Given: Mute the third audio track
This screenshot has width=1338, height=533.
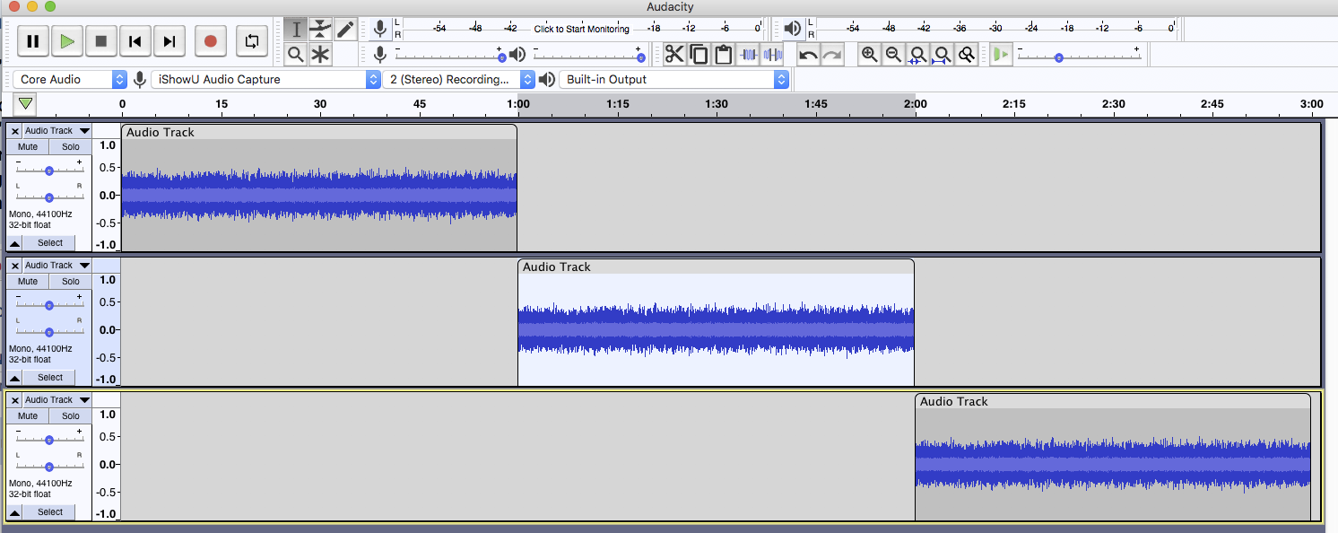Looking at the screenshot, I should (x=28, y=415).
